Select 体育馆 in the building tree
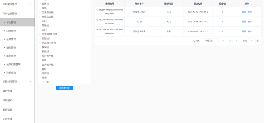The width and height of the screenshot is (264, 123). (45, 73)
